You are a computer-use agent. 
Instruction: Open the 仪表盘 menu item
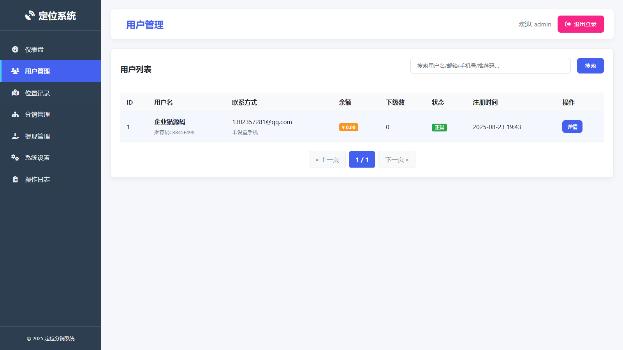point(34,49)
